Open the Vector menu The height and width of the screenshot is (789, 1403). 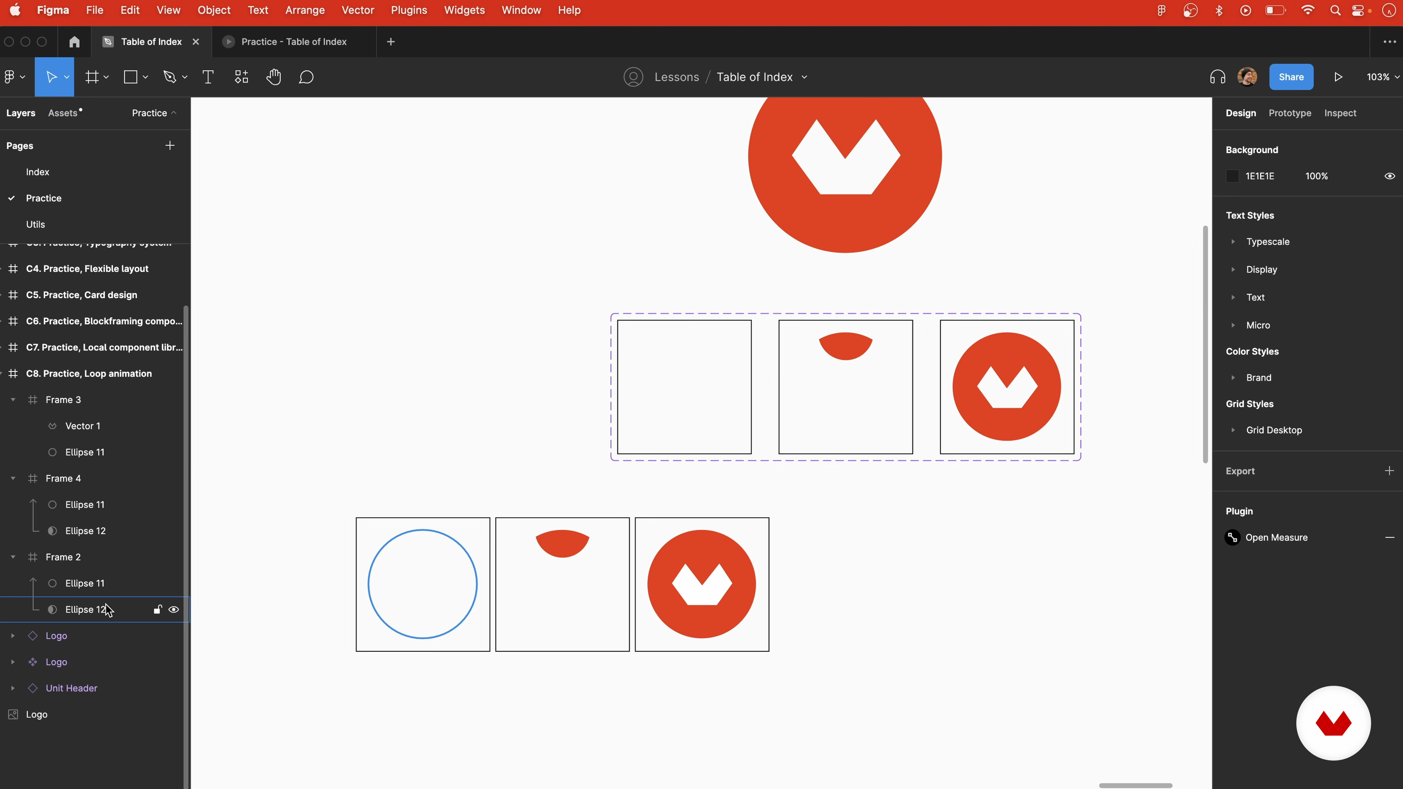coord(358,10)
